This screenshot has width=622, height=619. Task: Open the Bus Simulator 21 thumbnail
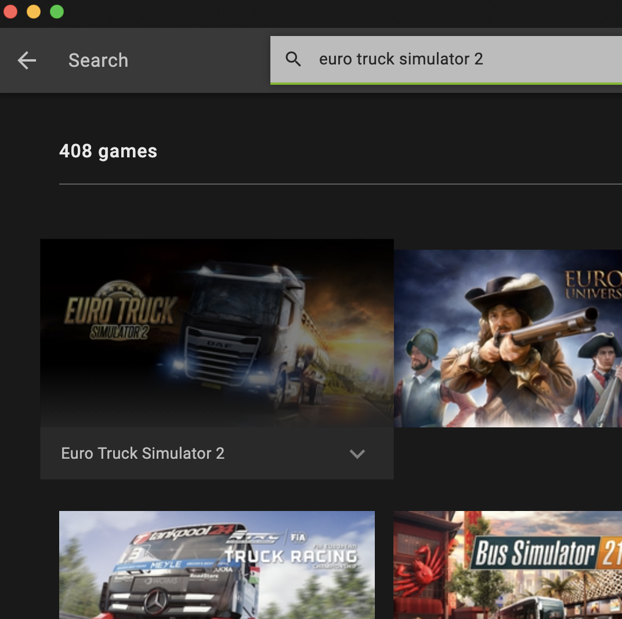(508, 564)
